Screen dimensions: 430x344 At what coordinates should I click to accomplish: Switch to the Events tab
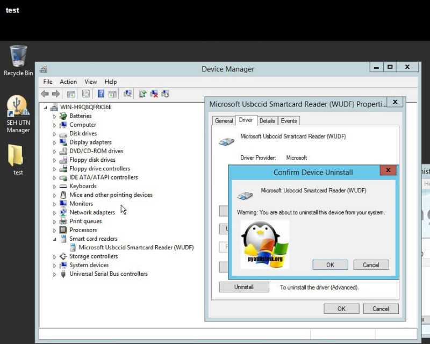click(x=289, y=121)
